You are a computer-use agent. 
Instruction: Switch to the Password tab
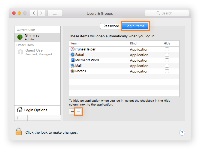click(111, 26)
